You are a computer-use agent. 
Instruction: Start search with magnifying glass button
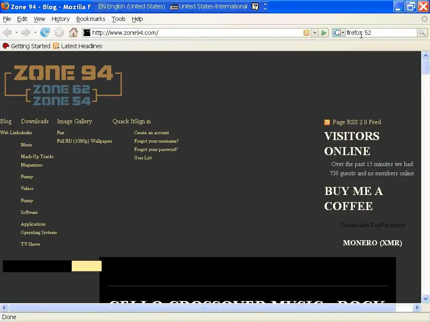pos(422,33)
